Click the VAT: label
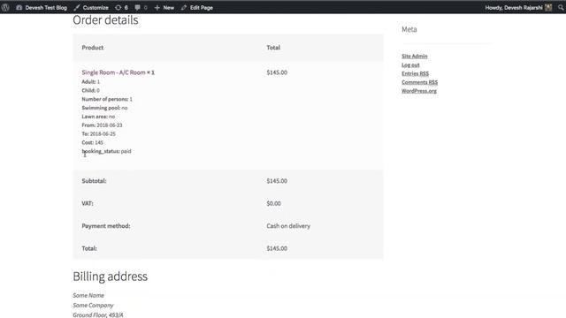The width and height of the screenshot is (566, 318). pyautogui.click(x=88, y=203)
